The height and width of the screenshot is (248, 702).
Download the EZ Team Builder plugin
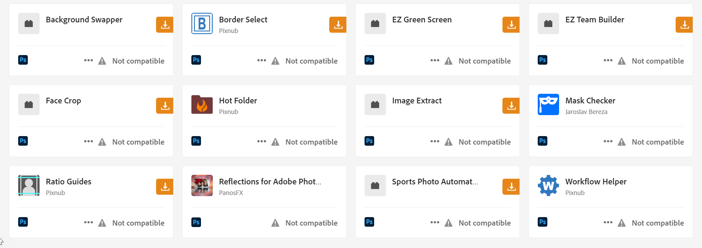pos(684,25)
